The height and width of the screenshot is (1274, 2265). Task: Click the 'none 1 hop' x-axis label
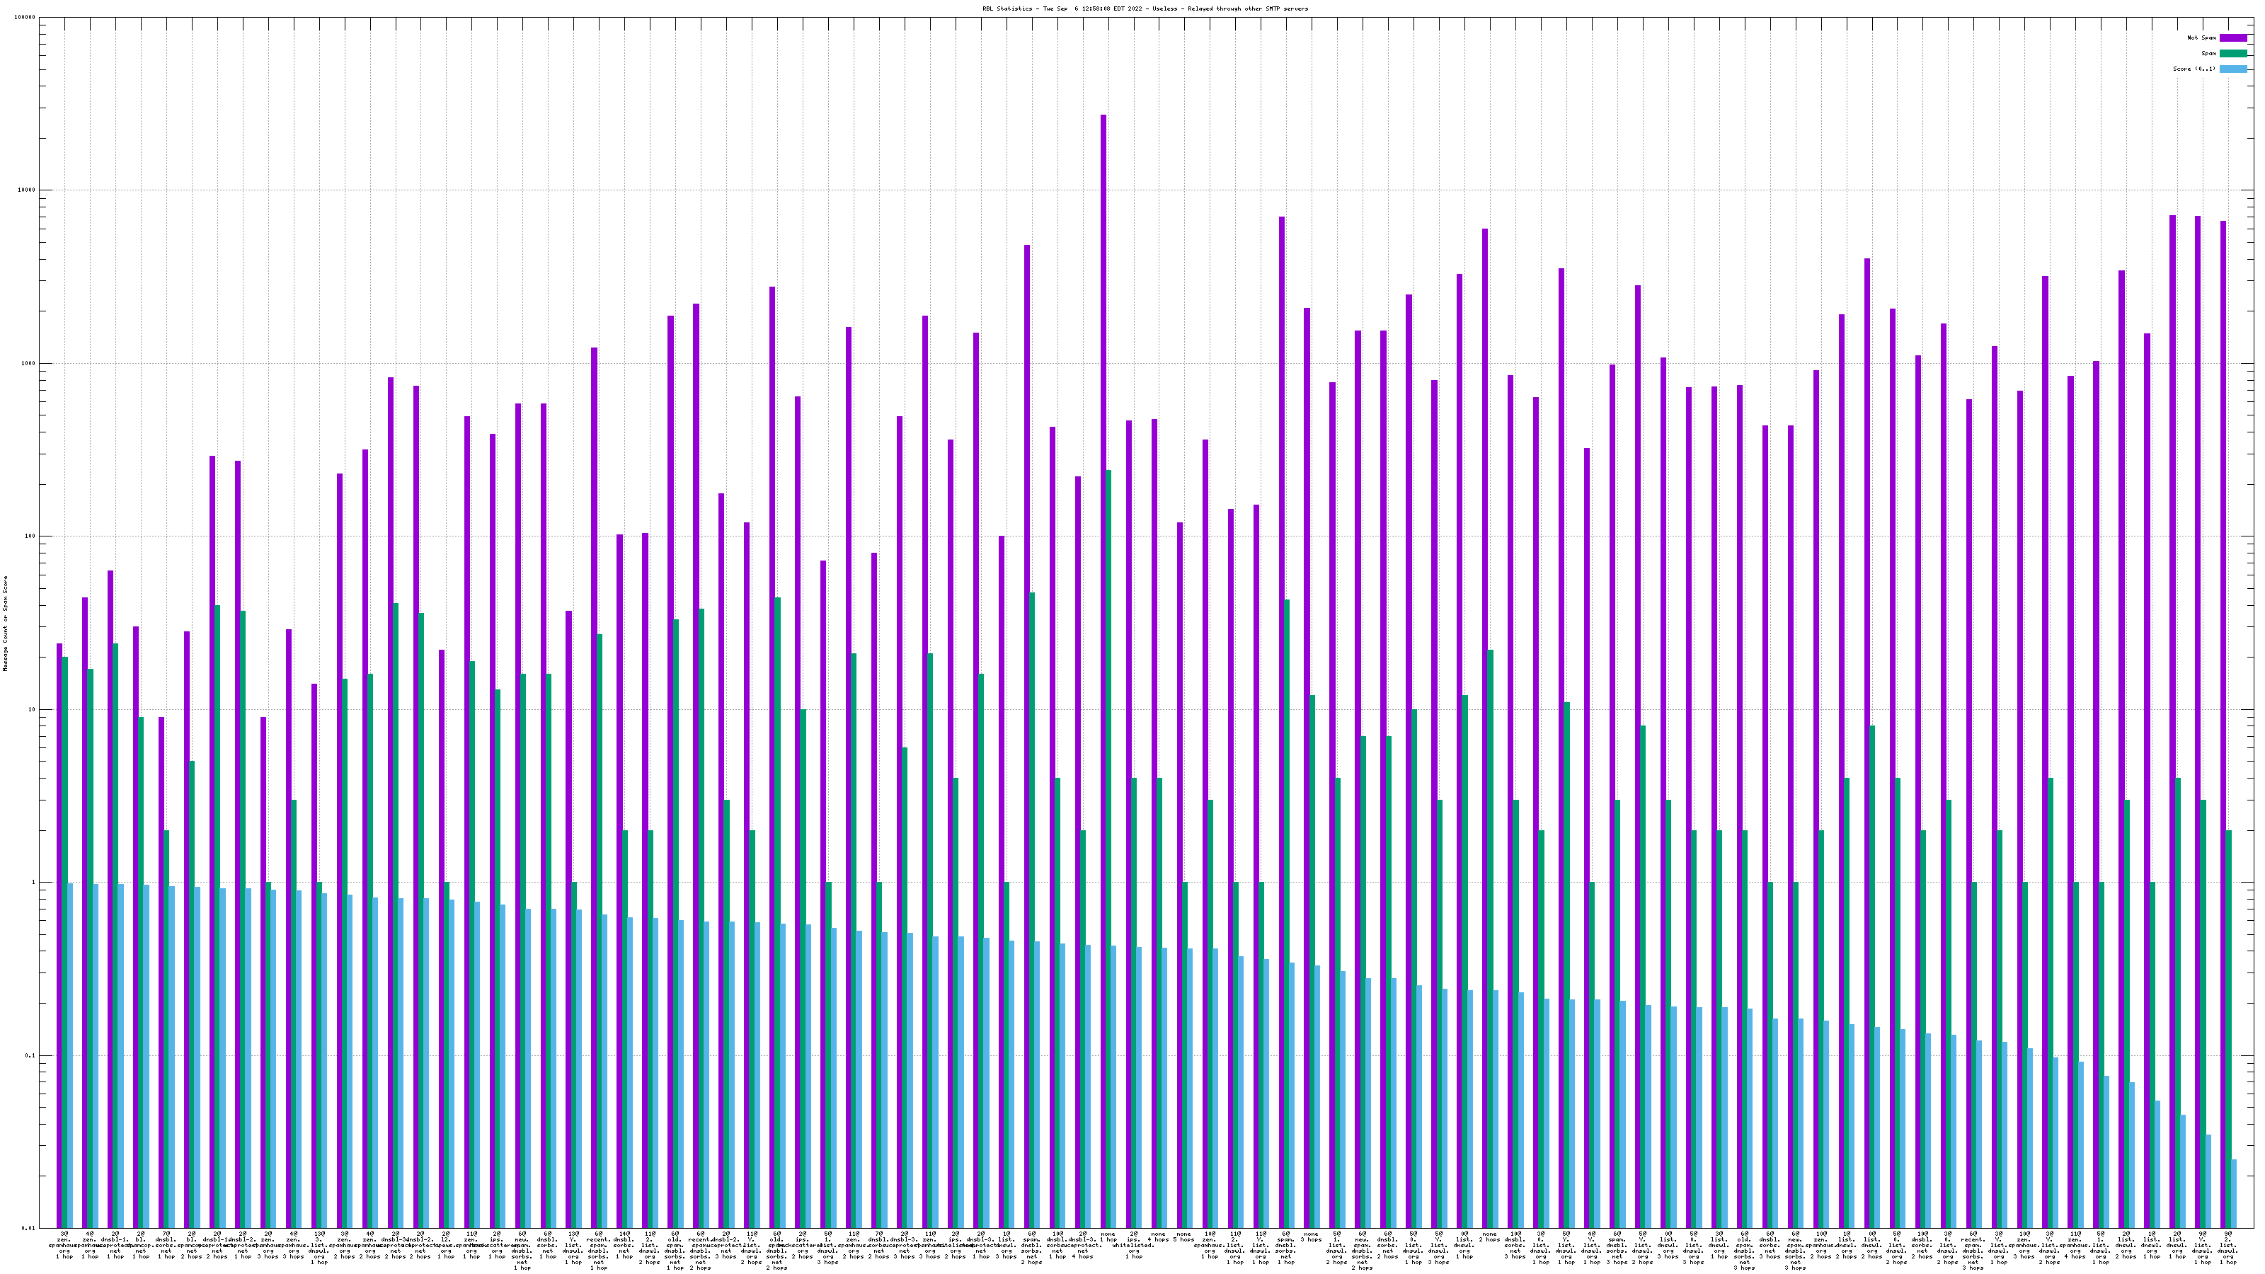coord(1108,1237)
